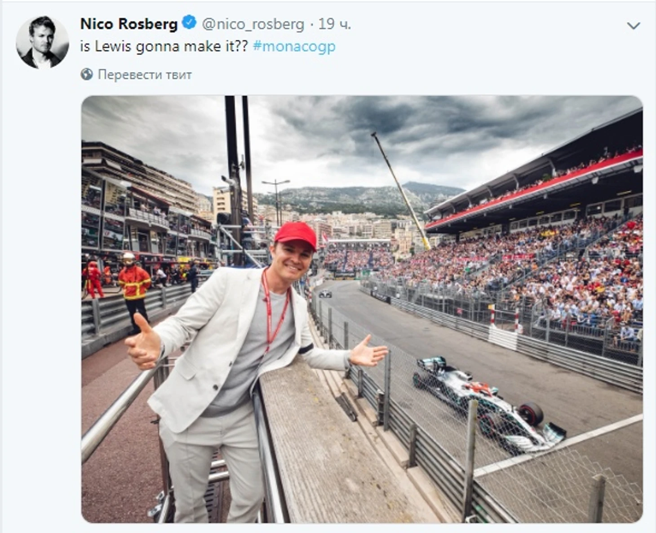Click the globe icon beside translate

tap(87, 74)
